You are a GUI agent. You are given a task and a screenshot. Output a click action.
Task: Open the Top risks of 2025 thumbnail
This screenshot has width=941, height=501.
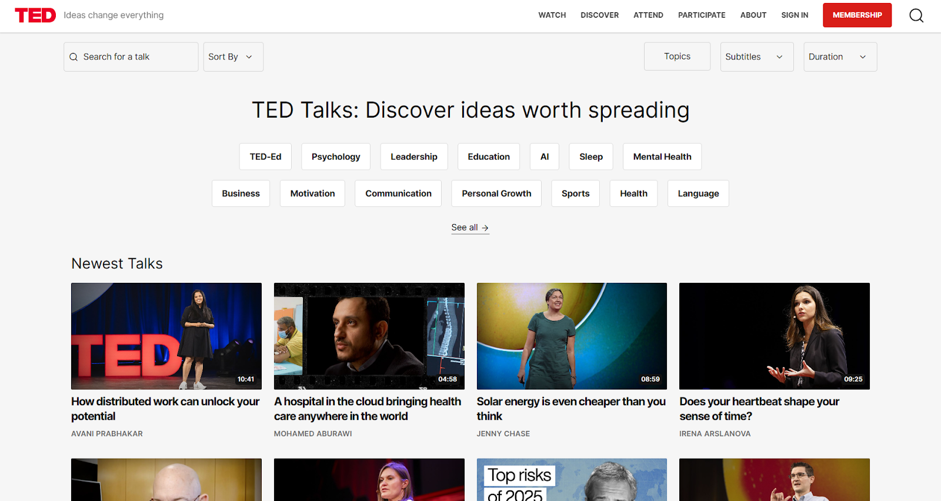pos(572,480)
